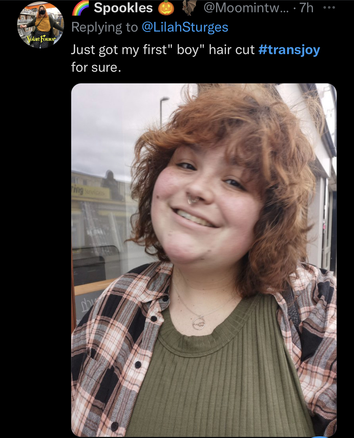The width and height of the screenshot is (354, 438).
Task: Open the @Moomintw... handle link
Action: [246, 8]
